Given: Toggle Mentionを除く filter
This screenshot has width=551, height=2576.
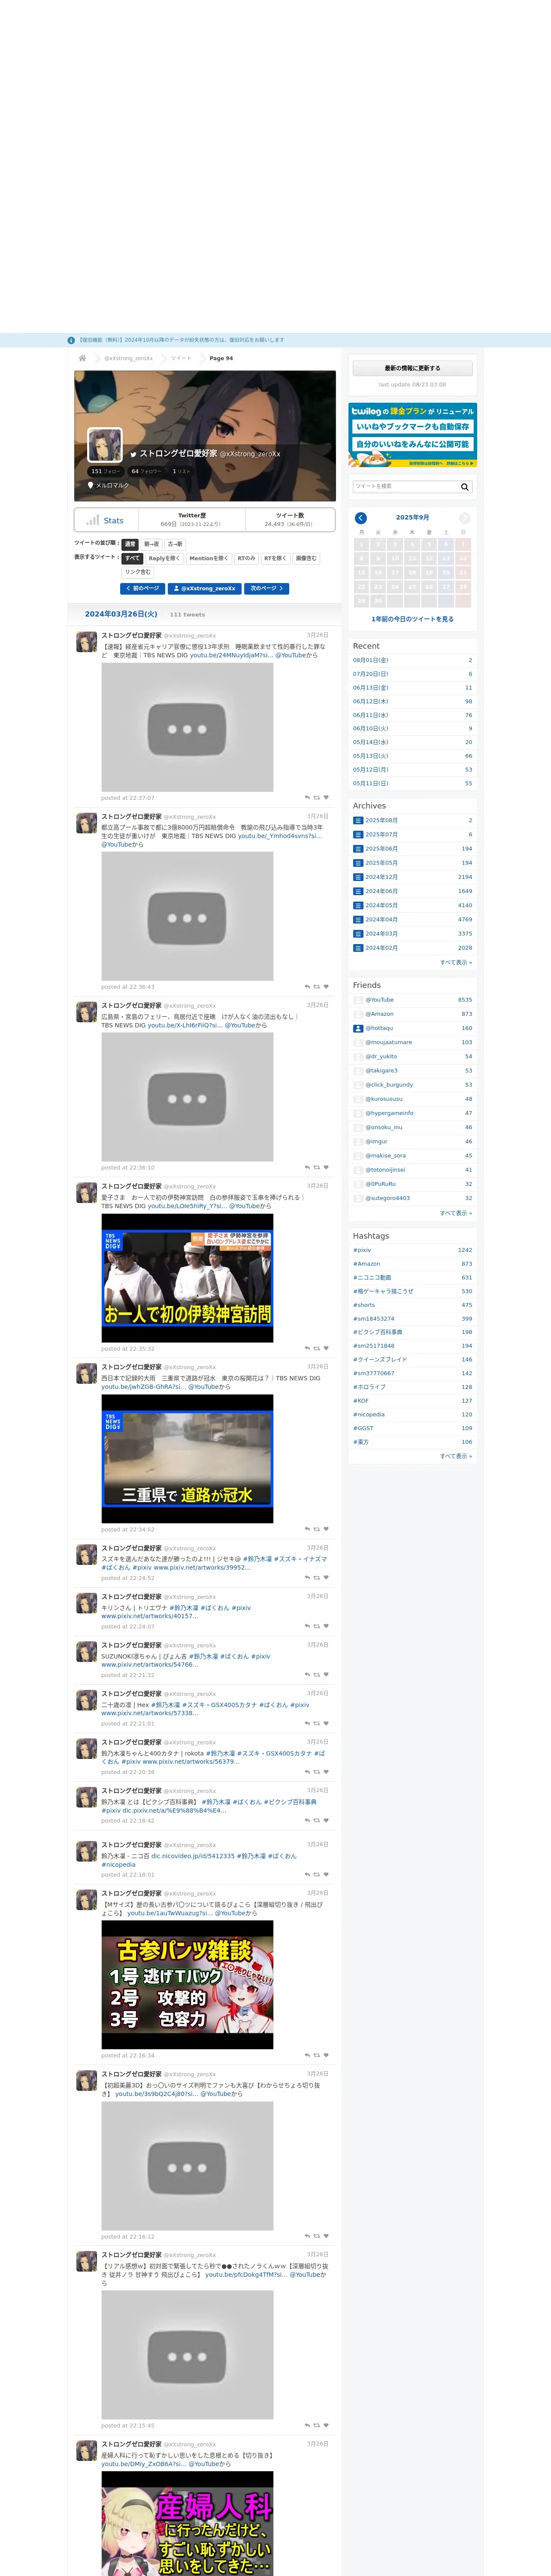Looking at the screenshot, I should [209, 558].
